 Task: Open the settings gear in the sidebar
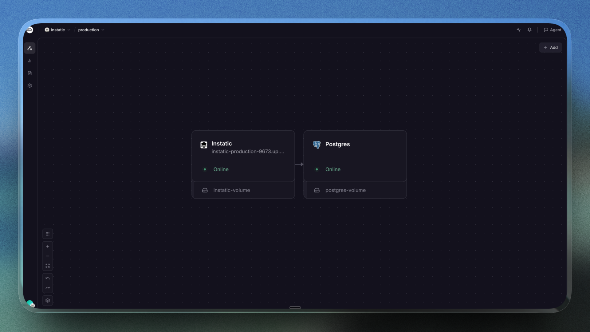coord(30,86)
